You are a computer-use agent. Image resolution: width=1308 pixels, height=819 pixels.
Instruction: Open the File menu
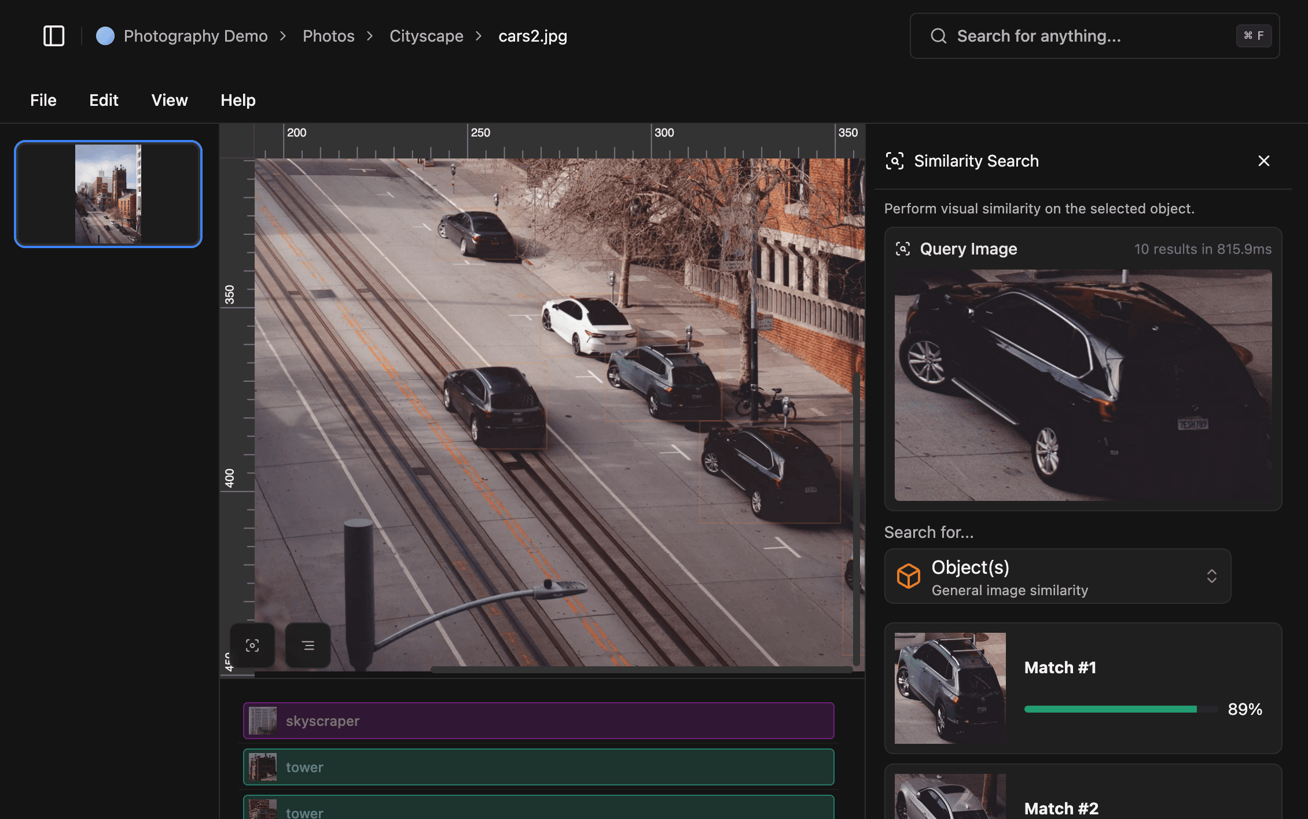point(43,100)
